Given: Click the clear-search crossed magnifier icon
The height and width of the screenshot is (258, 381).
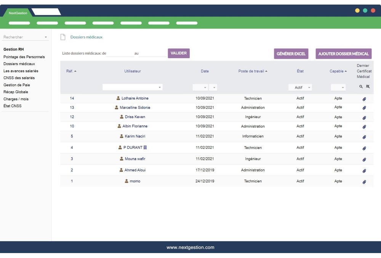Looking at the screenshot, I should tap(368, 87).
